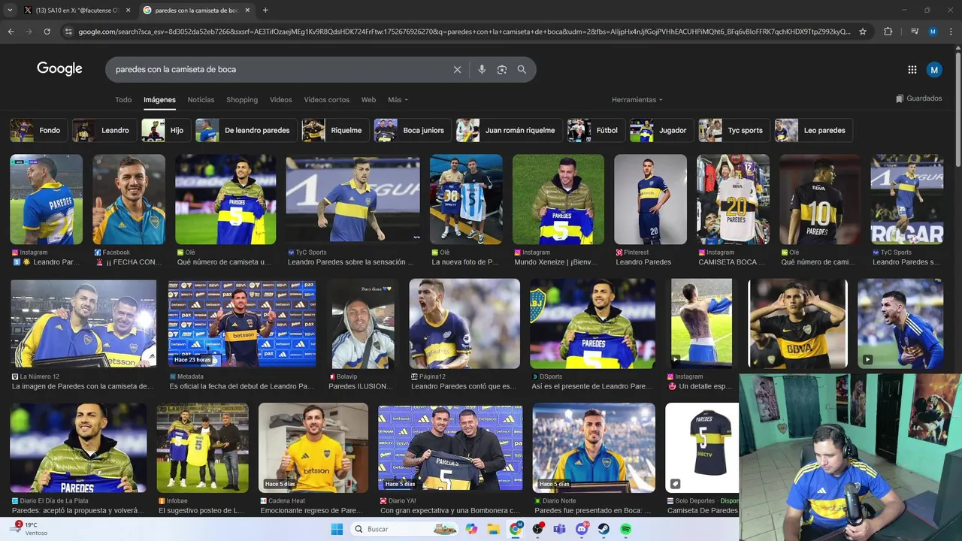Filter by Boca juniors chip
The width and height of the screenshot is (962, 541).
point(413,130)
